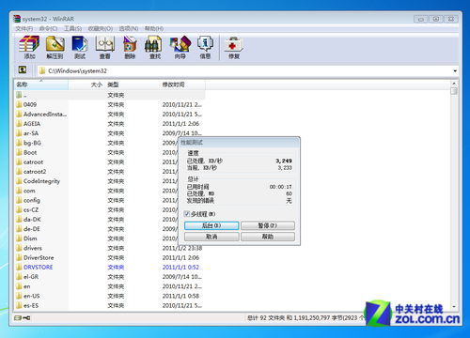Open the Tools (工具) menu

72,28
